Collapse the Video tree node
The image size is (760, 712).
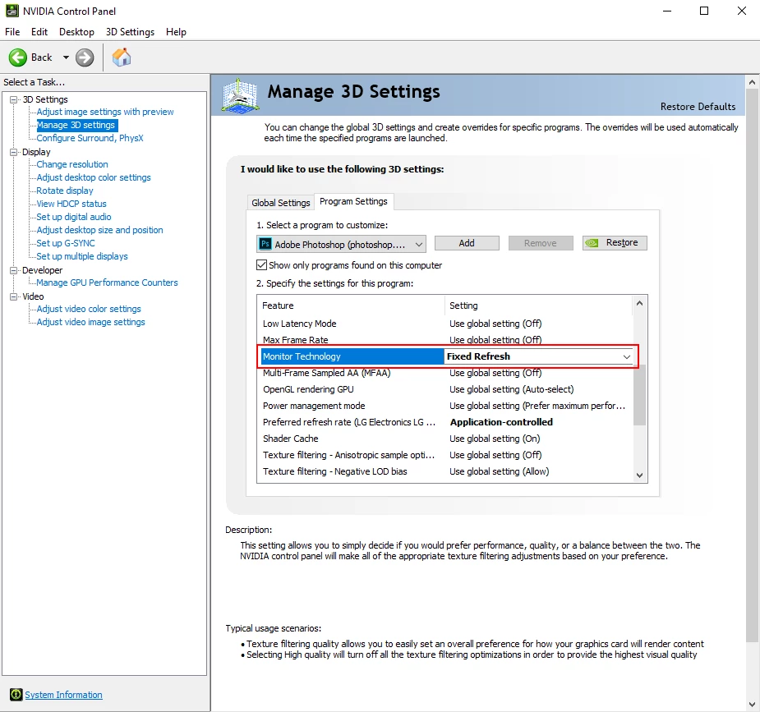tap(14, 296)
